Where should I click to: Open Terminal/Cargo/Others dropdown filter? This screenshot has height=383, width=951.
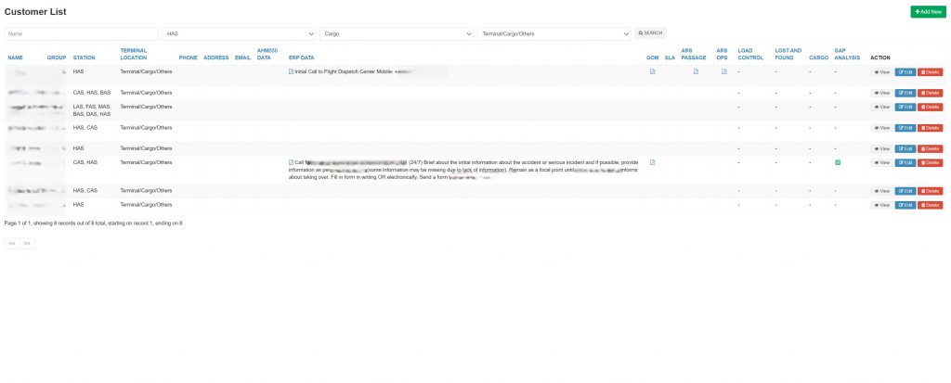click(x=554, y=34)
